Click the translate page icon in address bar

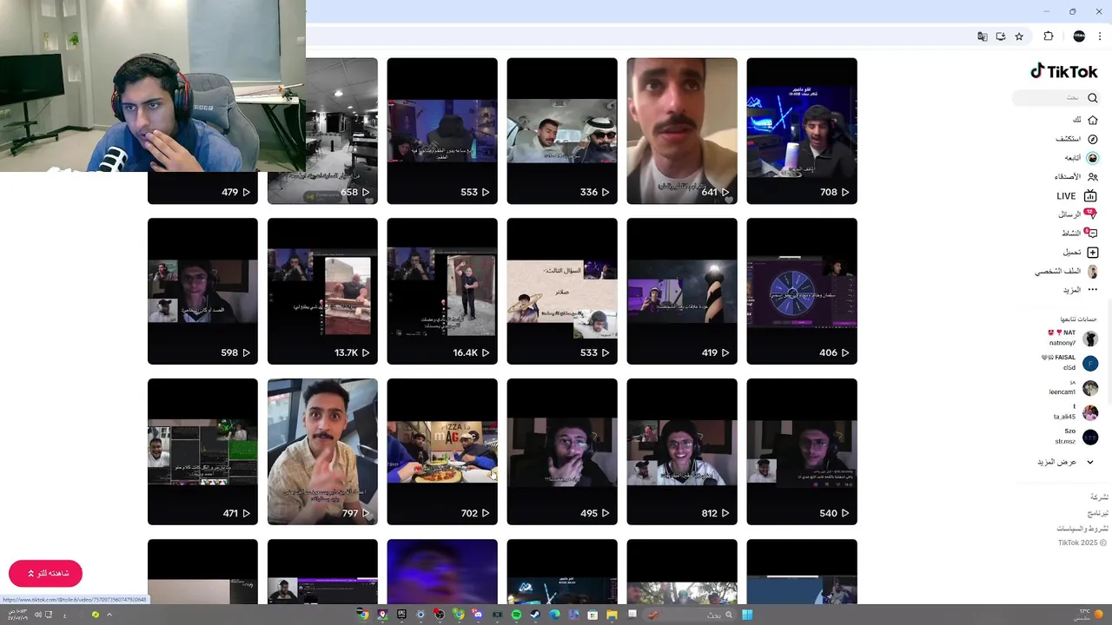click(x=983, y=36)
